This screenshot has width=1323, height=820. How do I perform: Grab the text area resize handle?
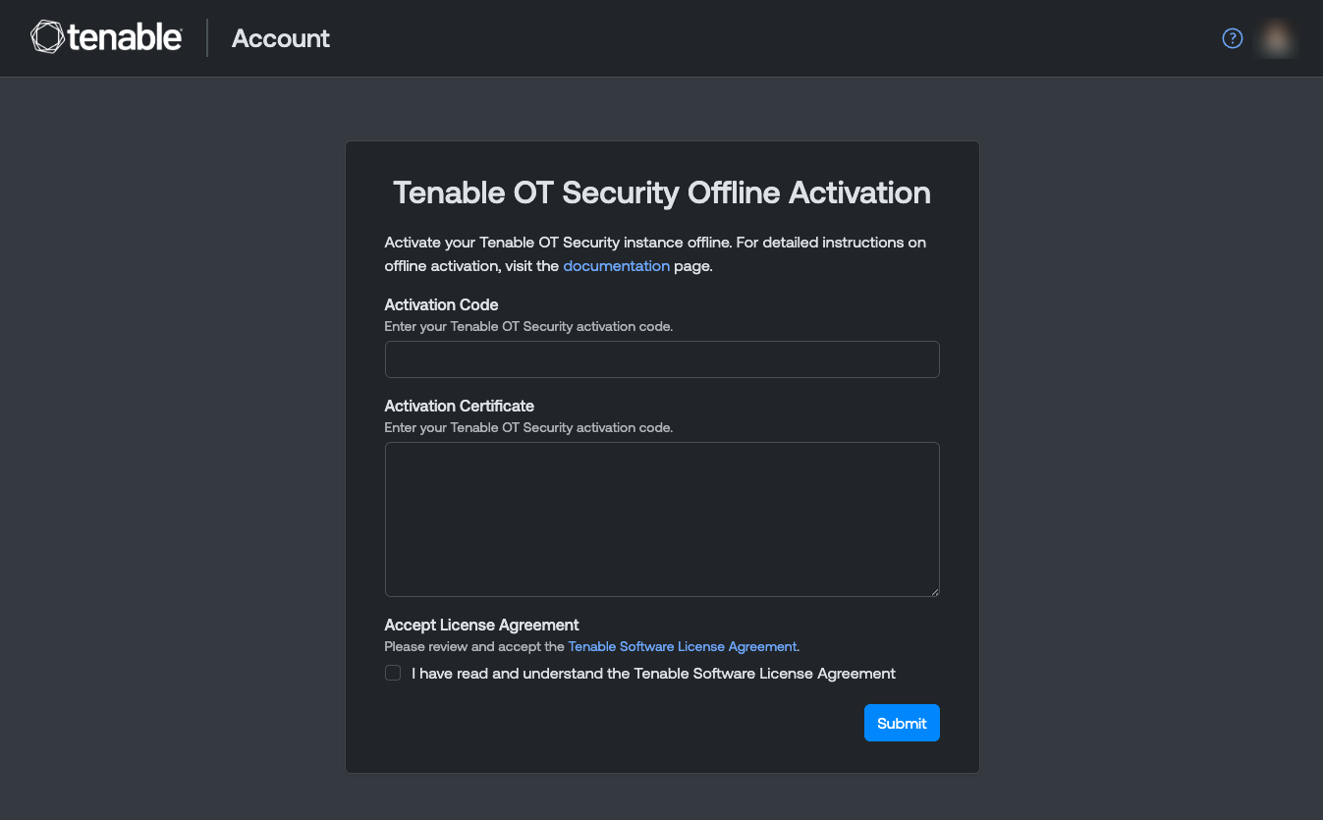click(934, 591)
